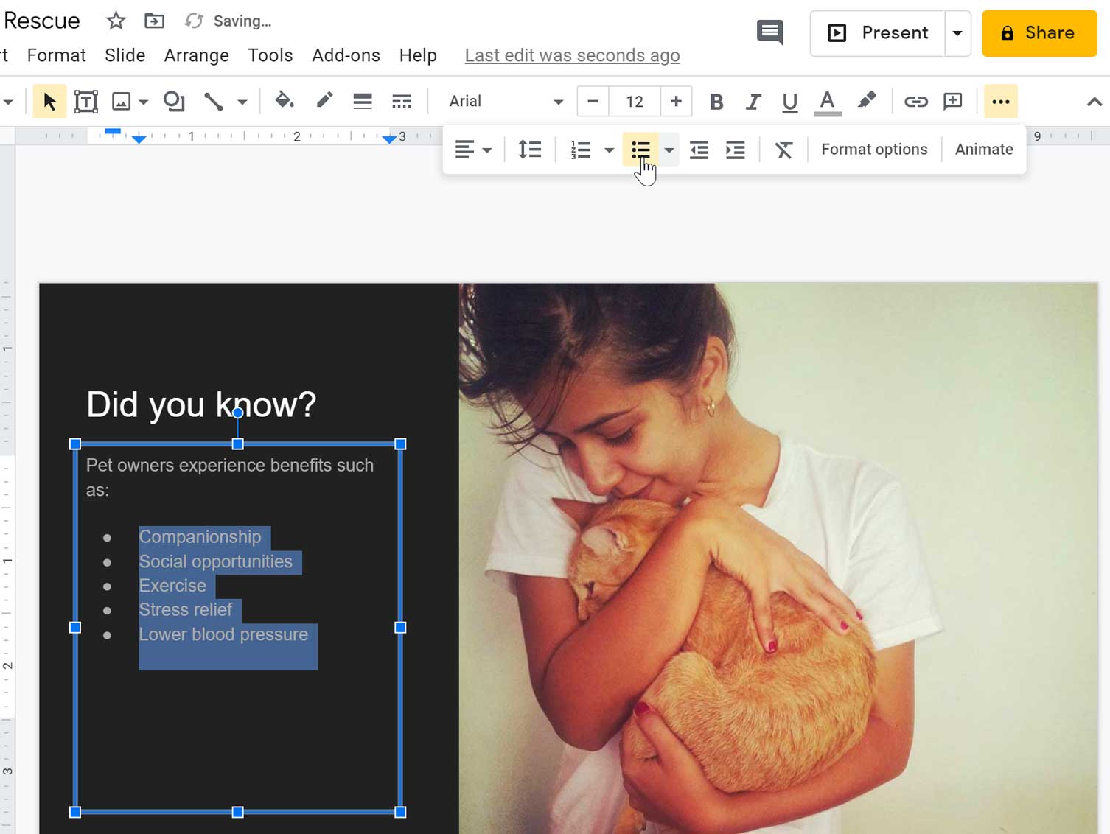Increase indent of selected text
1110x834 pixels.
point(735,150)
